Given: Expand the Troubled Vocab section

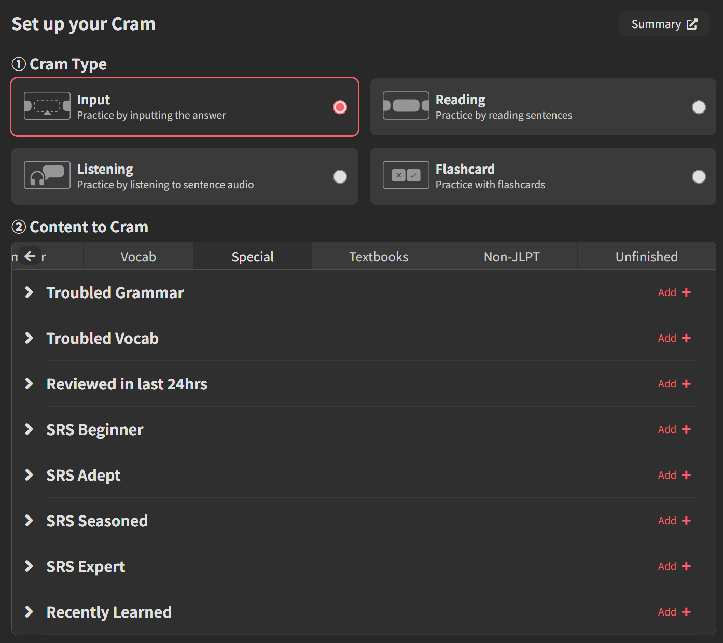Looking at the screenshot, I should coord(29,338).
